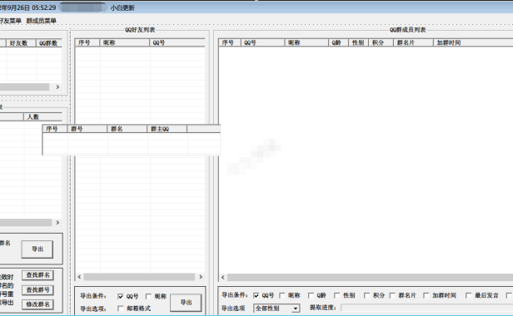
Task: Sort by 好友数 column header
Action: point(21,42)
